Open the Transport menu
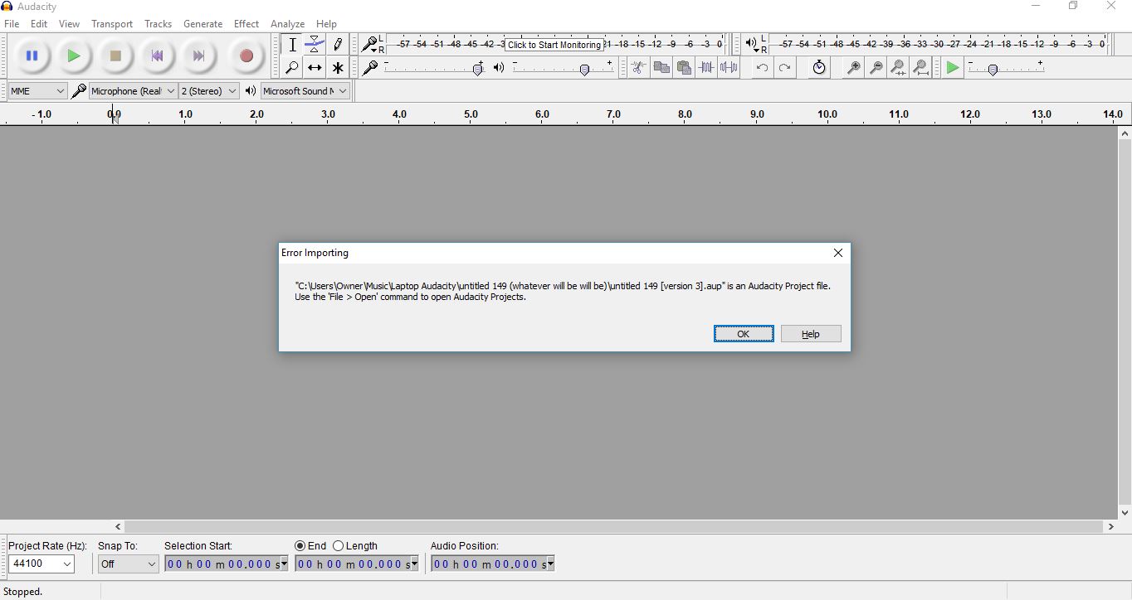This screenshot has height=600, width=1132. point(112,24)
